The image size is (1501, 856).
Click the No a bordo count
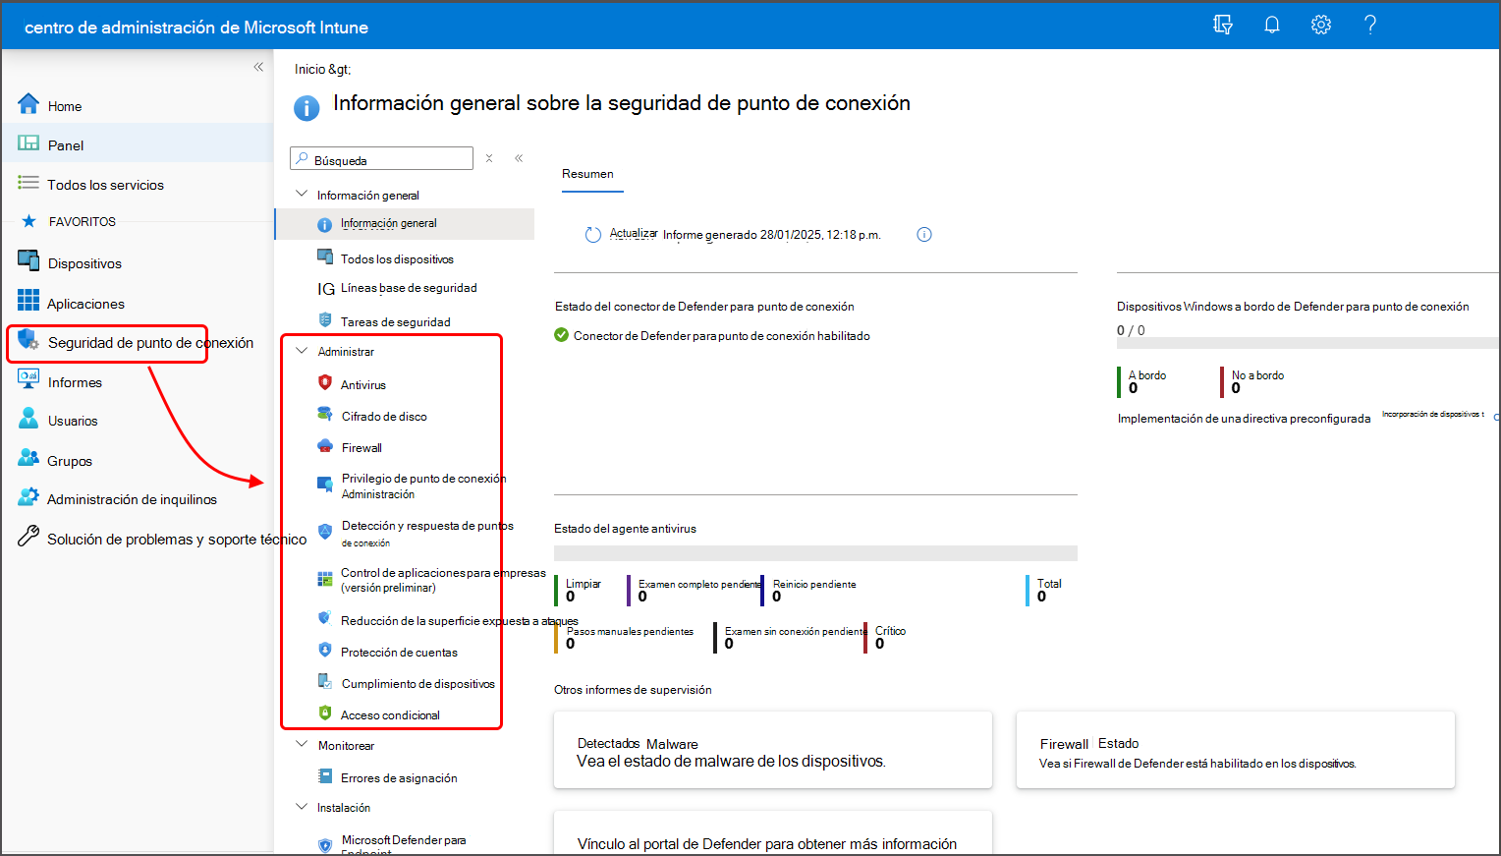pos(1236,388)
